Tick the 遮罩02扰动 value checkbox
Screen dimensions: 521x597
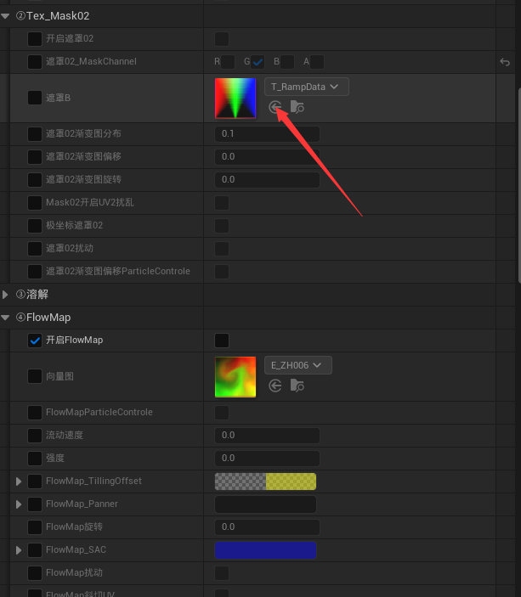pyautogui.click(x=222, y=249)
